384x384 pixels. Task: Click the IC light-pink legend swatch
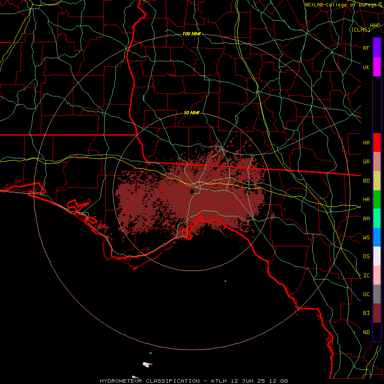(x=377, y=275)
